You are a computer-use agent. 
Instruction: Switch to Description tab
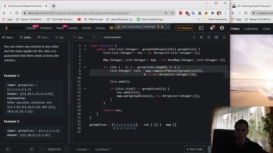[9, 37]
